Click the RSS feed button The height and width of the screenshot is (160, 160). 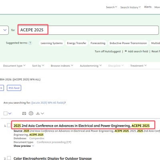14,88
